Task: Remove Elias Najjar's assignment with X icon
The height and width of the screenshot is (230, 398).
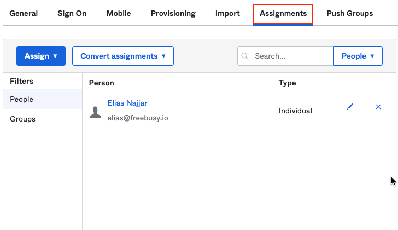Action: point(378,107)
